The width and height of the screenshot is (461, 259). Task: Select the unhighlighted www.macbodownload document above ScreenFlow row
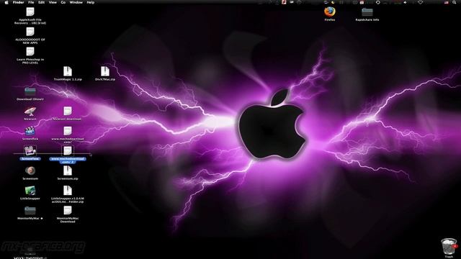pos(68,131)
